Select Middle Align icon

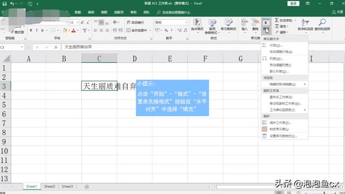point(101,22)
